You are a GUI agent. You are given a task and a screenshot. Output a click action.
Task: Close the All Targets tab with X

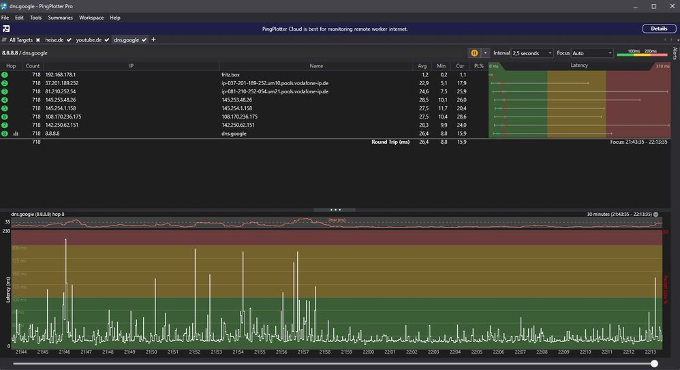pyautogui.click(x=38, y=40)
